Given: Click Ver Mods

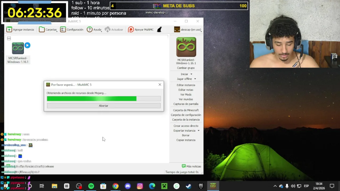Looking at the screenshot, I should tap(186, 94).
